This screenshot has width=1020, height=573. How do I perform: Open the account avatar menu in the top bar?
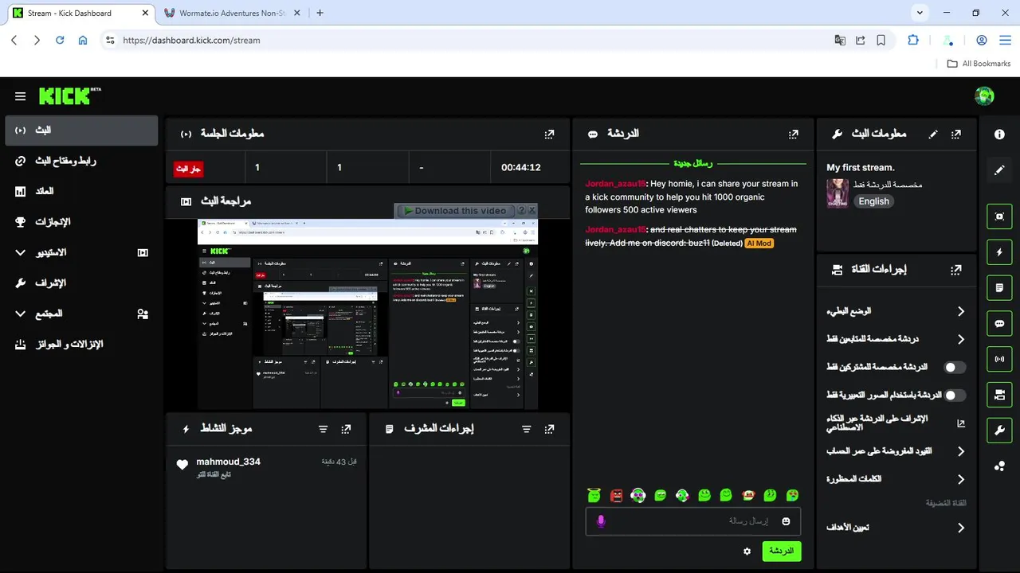984,96
